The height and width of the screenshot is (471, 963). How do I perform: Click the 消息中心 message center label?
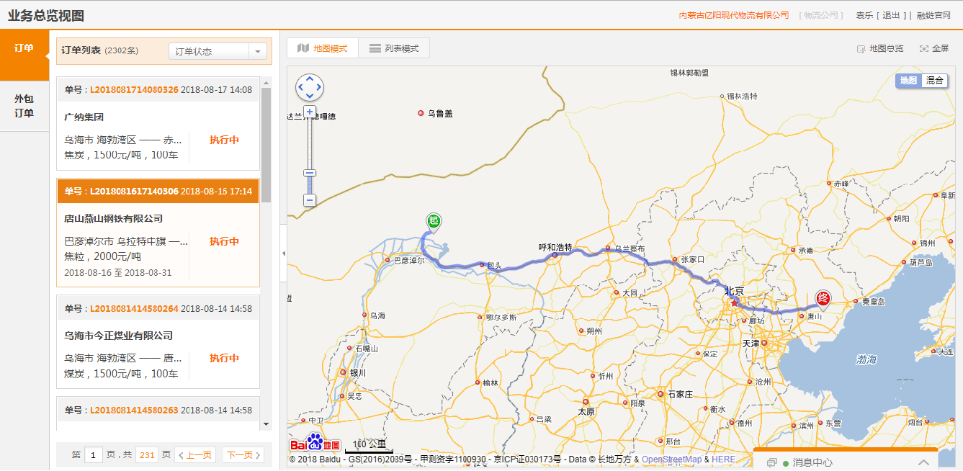pos(812,462)
